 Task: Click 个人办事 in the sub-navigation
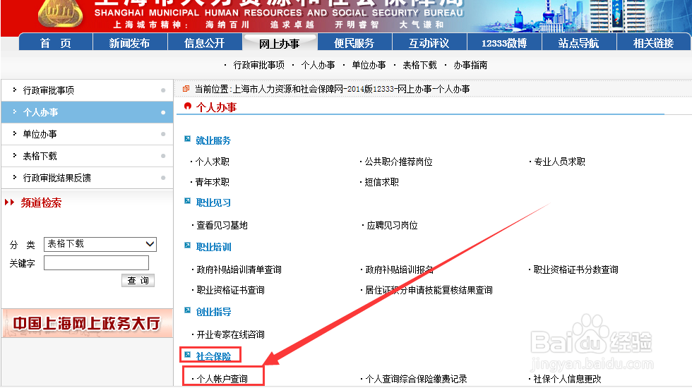[x=318, y=65]
